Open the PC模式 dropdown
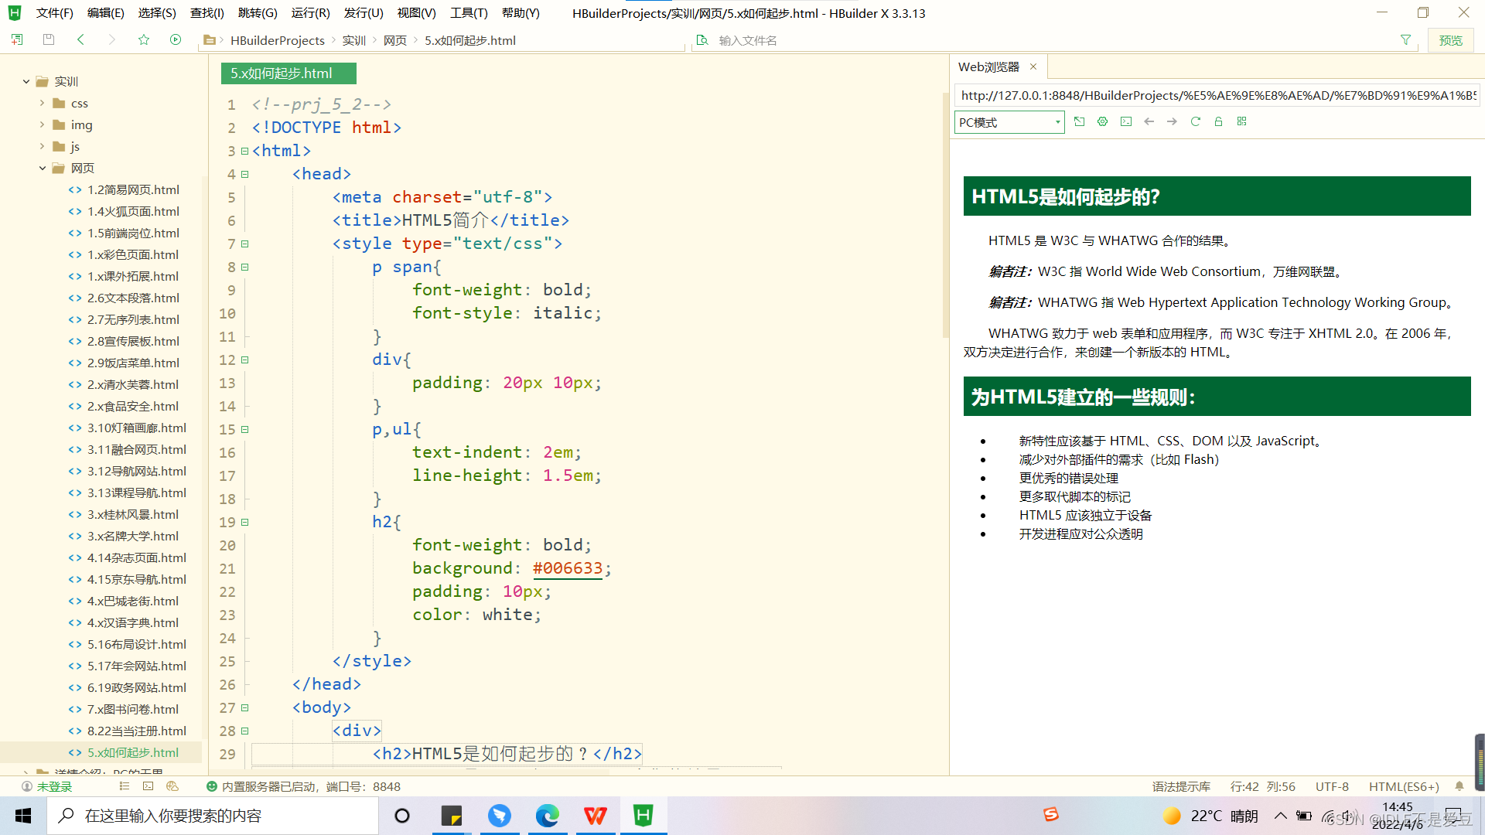The height and width of the screenshot is (835, 1485). [1009, 122]
